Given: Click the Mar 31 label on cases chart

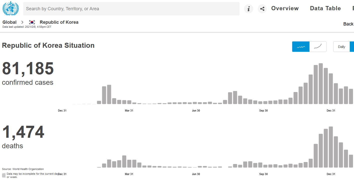Looking at the screenshot, I should (129, 110).
